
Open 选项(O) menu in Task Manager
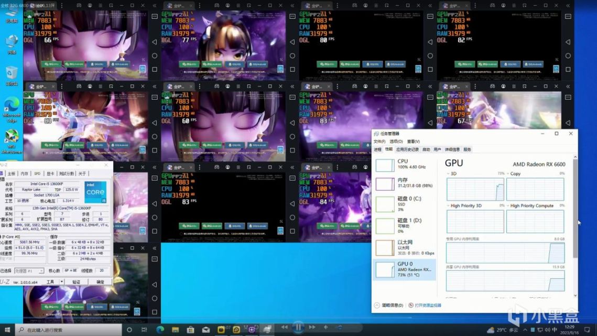click(396, 142)
